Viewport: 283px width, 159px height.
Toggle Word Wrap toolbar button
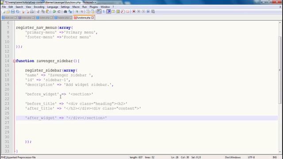pos(99,12)
